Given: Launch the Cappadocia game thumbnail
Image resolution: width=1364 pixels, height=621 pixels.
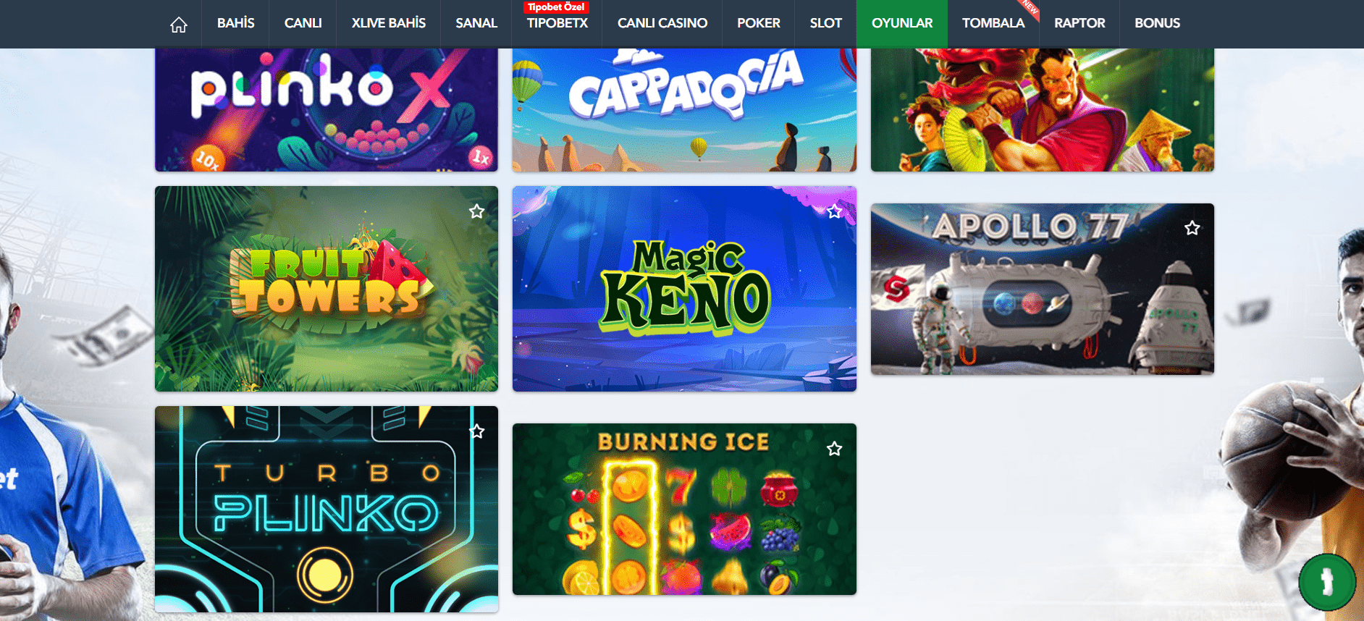Looking at the screenshot, I should point(684,110).
